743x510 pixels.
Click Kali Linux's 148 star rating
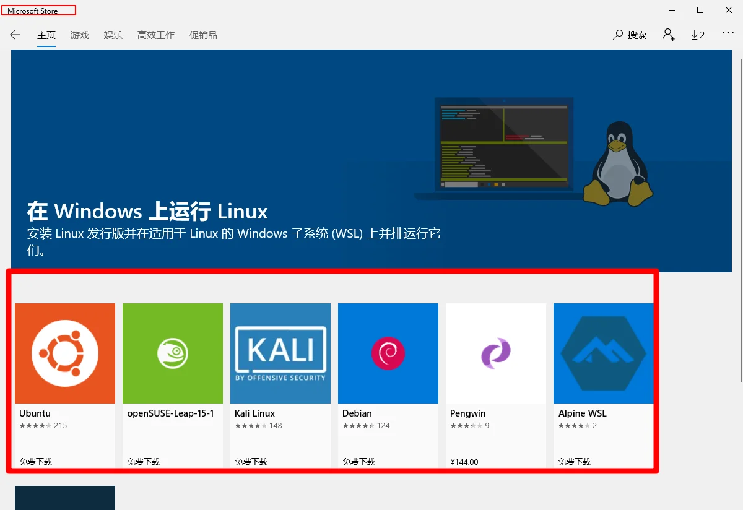click(258, 426)
